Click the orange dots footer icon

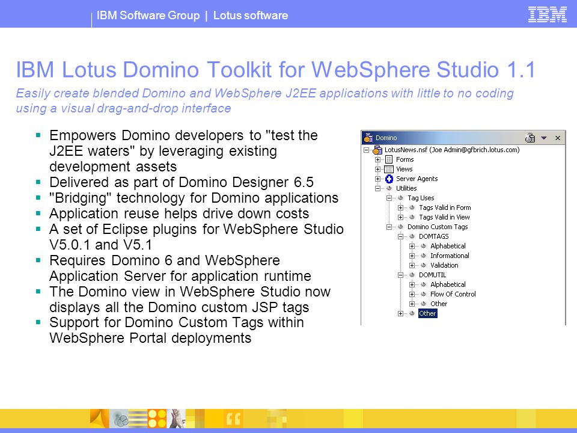[157, 419]
